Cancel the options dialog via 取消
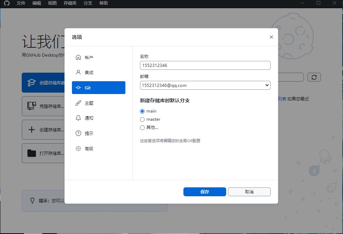 coord(249,192)
